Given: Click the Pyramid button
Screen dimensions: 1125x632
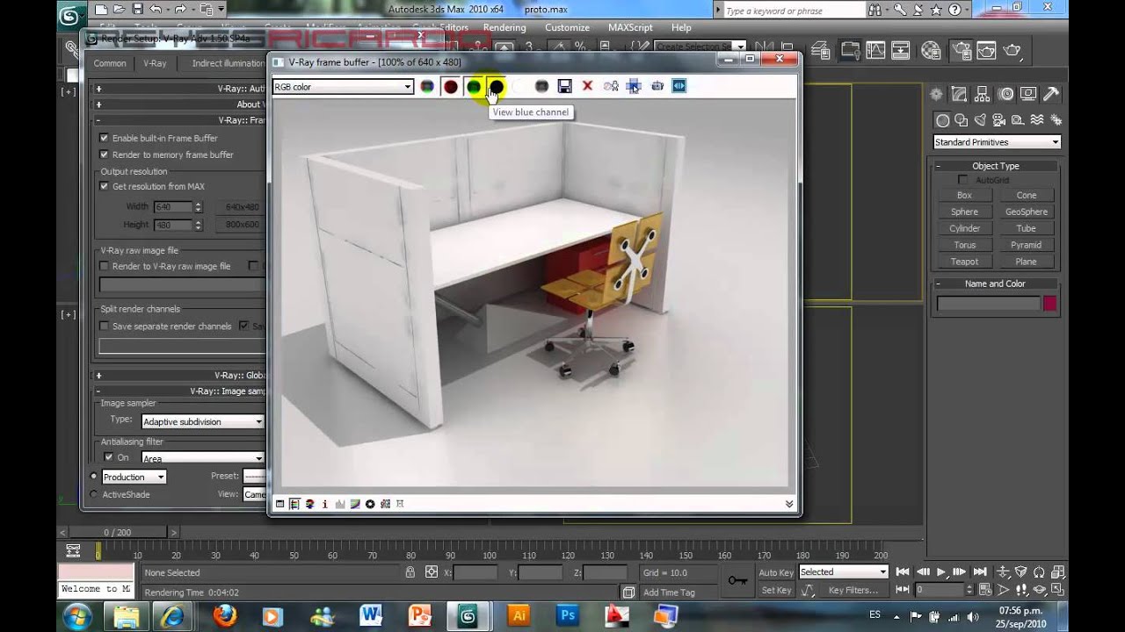Looking at the screenshot, I should [1026, 245].
